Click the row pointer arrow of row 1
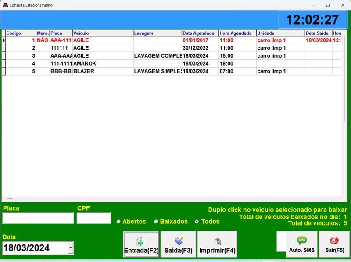 [4, 40]
